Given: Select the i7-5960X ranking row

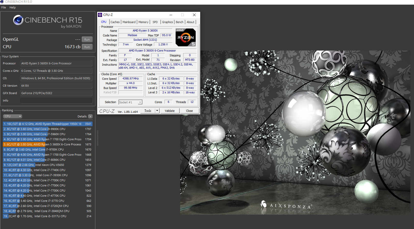Looking at the screenshot, I should (48, 134).
